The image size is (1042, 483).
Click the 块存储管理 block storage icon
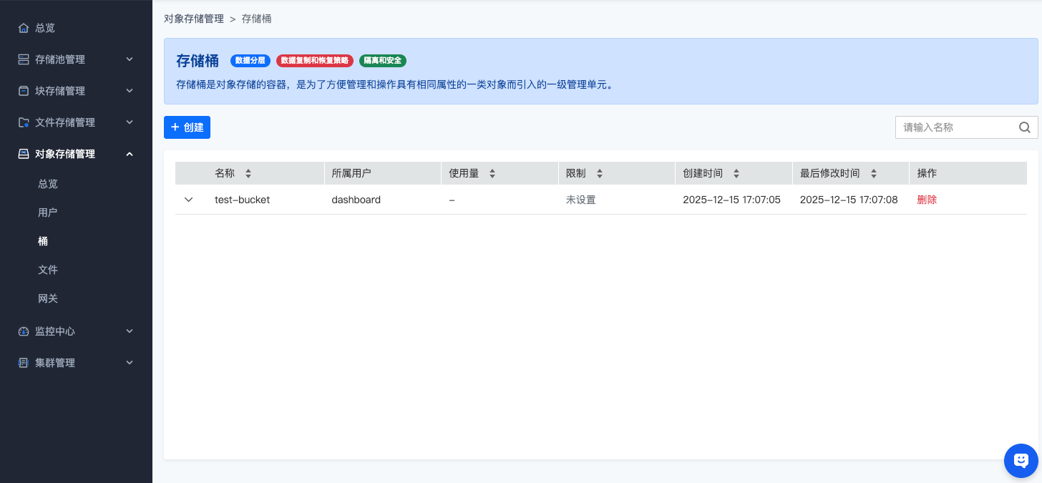(24, 91)
